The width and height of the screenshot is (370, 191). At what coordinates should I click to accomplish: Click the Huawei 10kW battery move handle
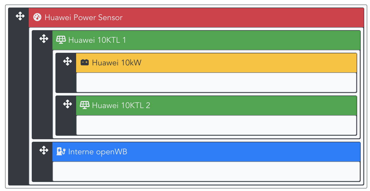pos(68,61)
